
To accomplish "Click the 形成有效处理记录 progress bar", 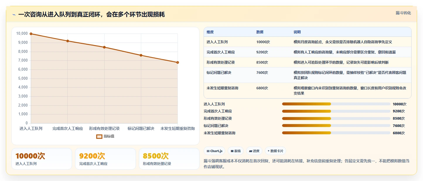I will pos(336,119).
